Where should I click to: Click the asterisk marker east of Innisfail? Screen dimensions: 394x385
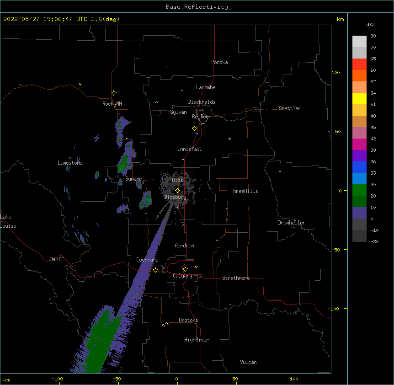pos(229,139)
